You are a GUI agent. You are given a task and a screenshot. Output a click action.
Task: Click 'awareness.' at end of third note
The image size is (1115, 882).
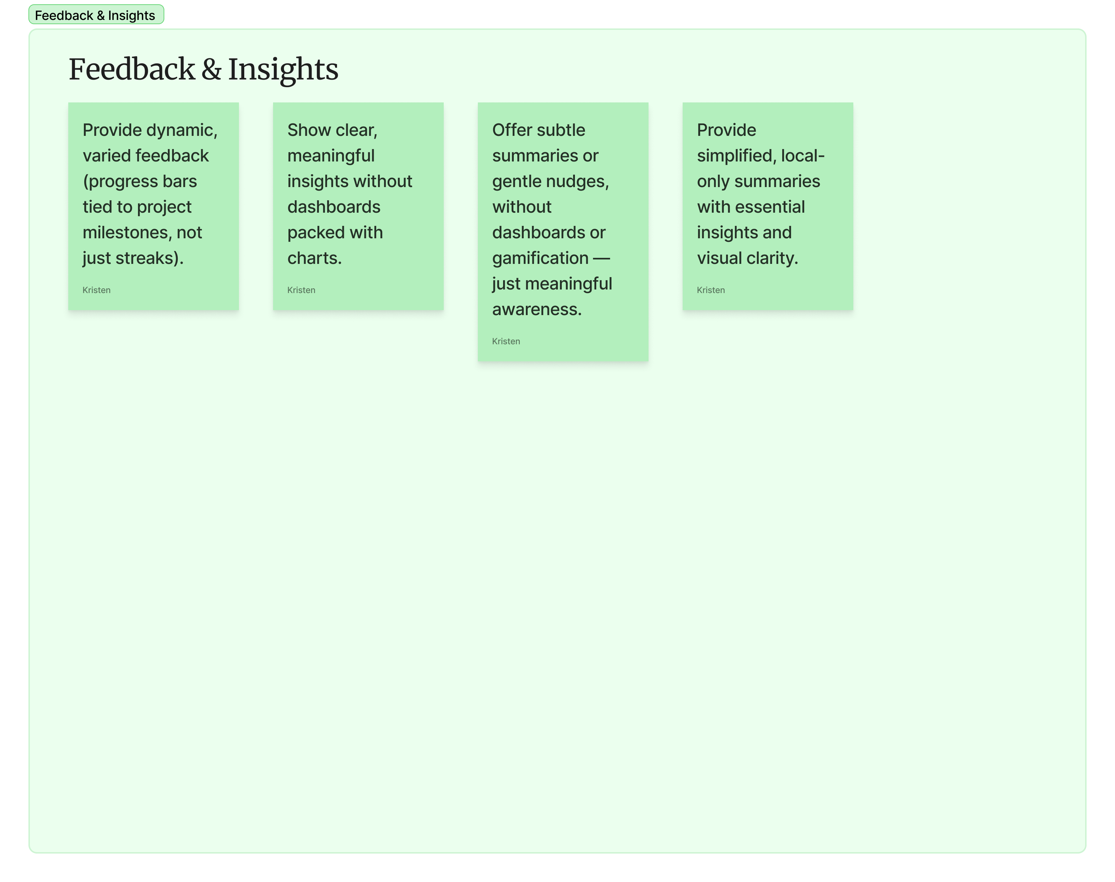point(537,309)
